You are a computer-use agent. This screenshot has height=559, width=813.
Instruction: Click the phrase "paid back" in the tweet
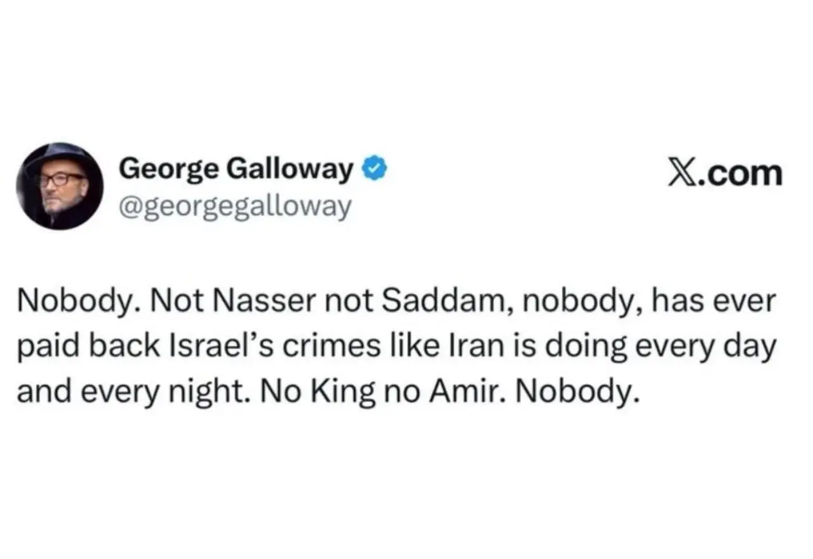click(96, 348)
